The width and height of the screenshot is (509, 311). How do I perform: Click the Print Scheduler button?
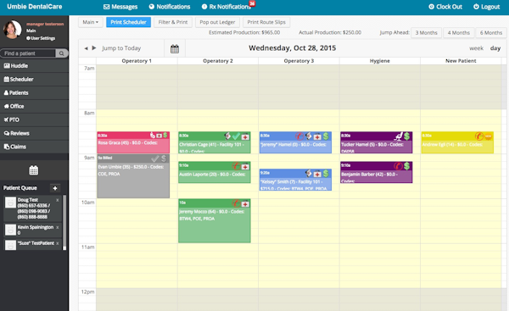[x=129, y=22]
